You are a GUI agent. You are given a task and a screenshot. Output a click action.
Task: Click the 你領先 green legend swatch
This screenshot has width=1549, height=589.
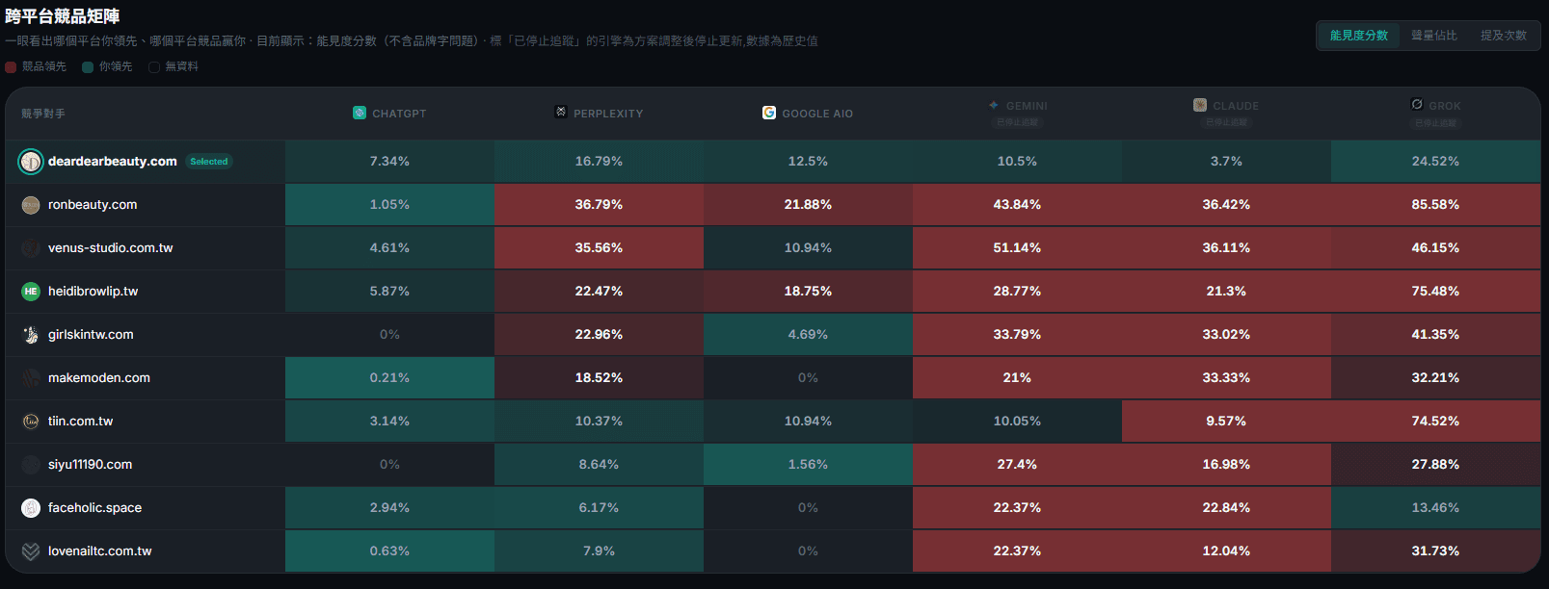click(88, 67)
